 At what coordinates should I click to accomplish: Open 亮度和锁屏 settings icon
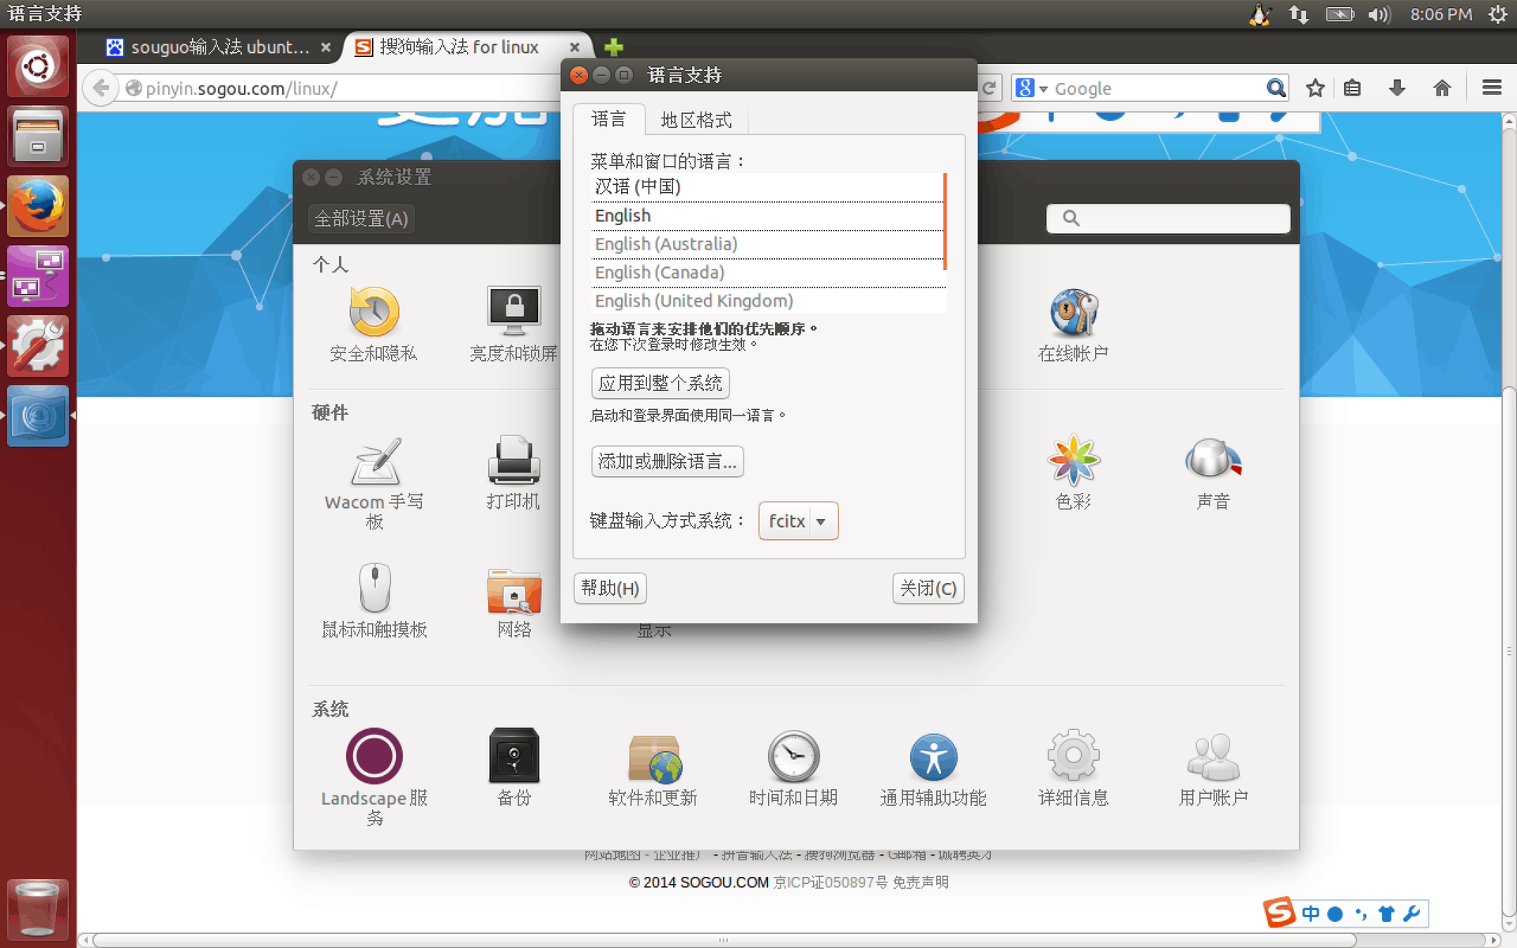(x=514, y=324)
